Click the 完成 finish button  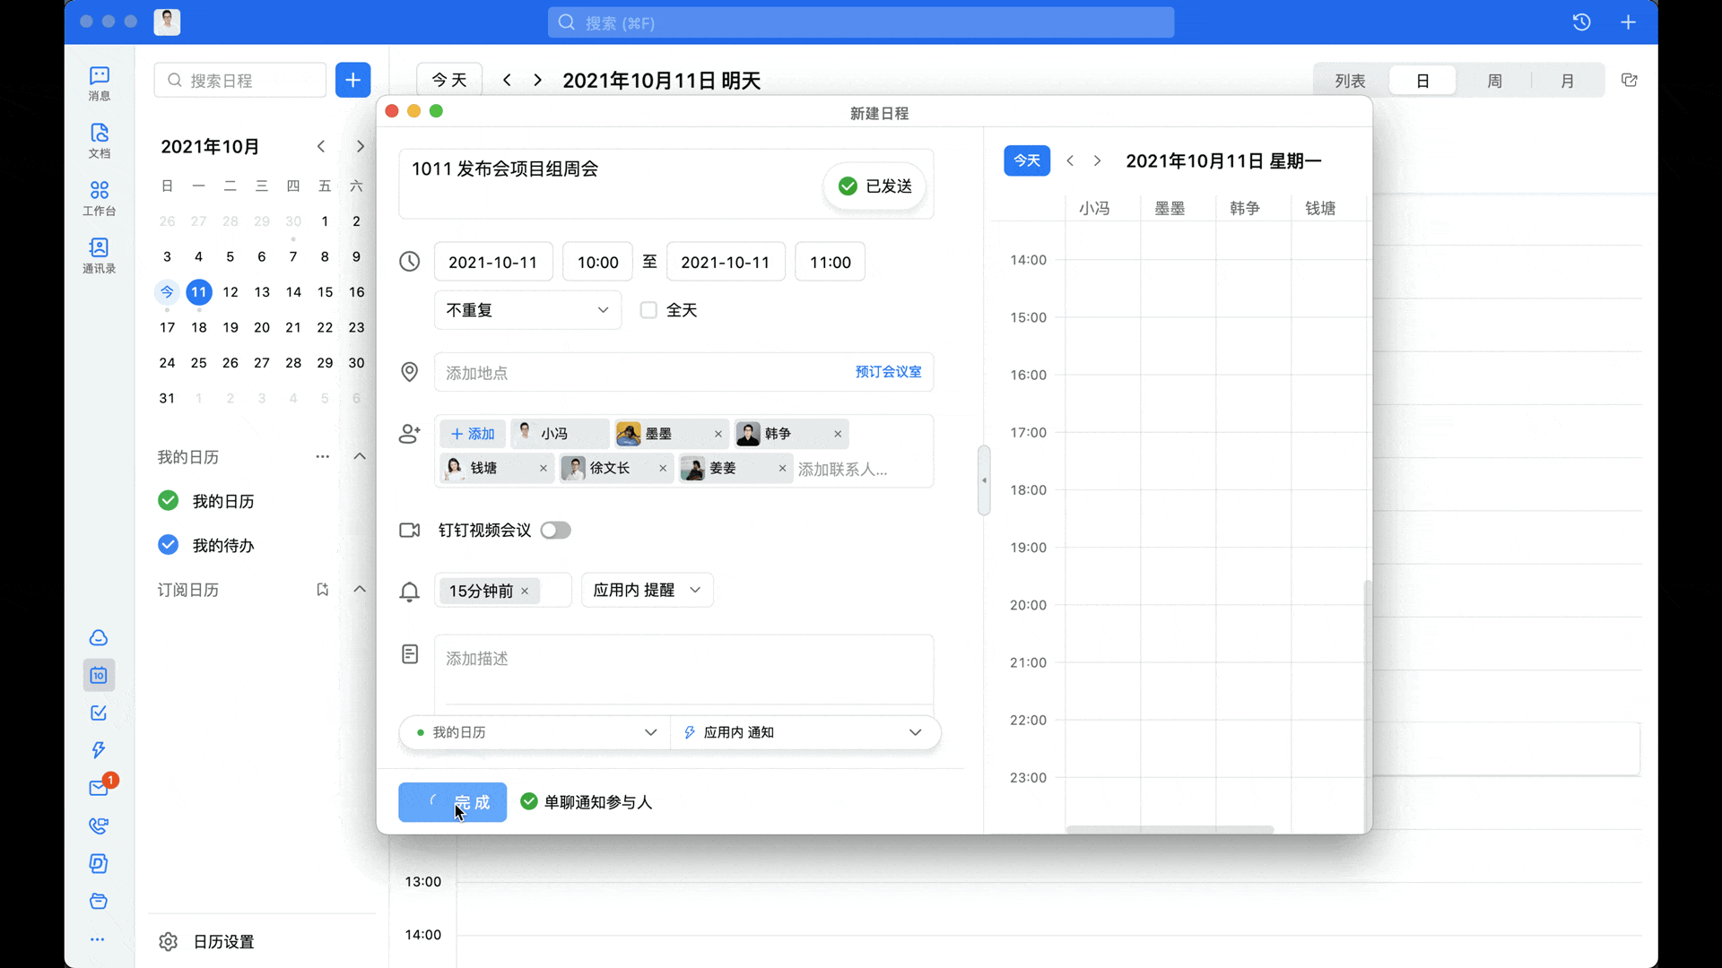452,802
